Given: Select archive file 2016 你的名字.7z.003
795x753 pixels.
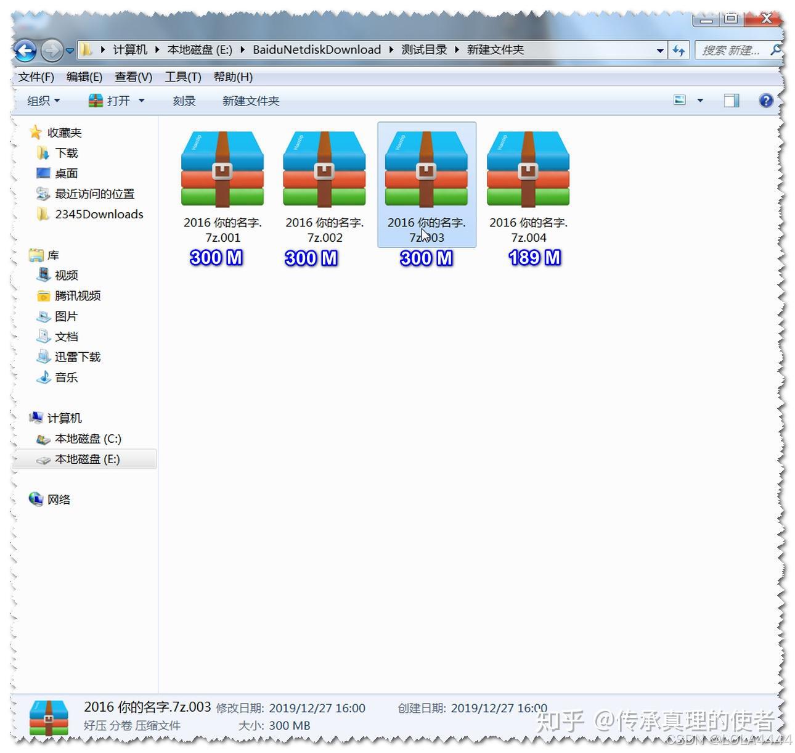Looking at the screenshot, I should [x=426, y=185].
